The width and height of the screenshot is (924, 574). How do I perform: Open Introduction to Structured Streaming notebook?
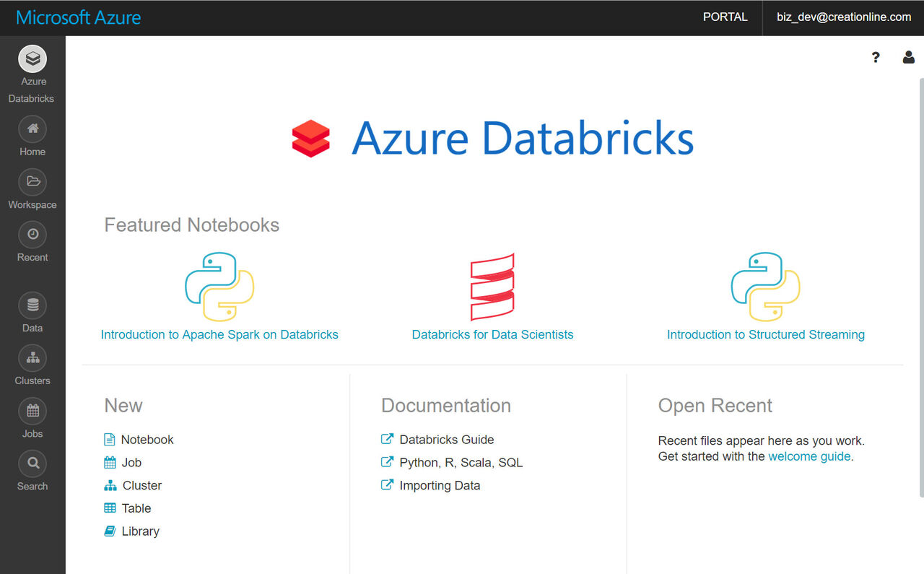click(x=766, y=334)
